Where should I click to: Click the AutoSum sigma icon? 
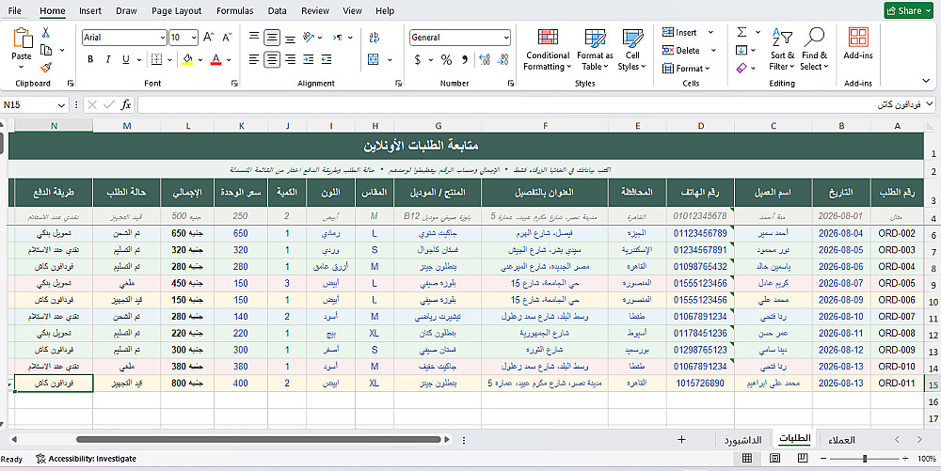tap(742, 32)
